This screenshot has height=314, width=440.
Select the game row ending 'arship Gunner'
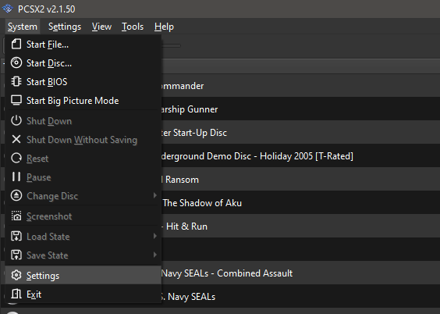point(300,109)
